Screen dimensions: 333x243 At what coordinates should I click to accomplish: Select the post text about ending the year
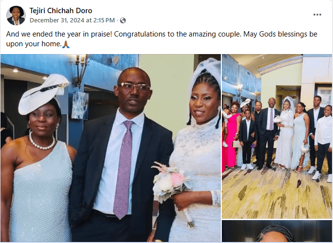pos(161,39)
